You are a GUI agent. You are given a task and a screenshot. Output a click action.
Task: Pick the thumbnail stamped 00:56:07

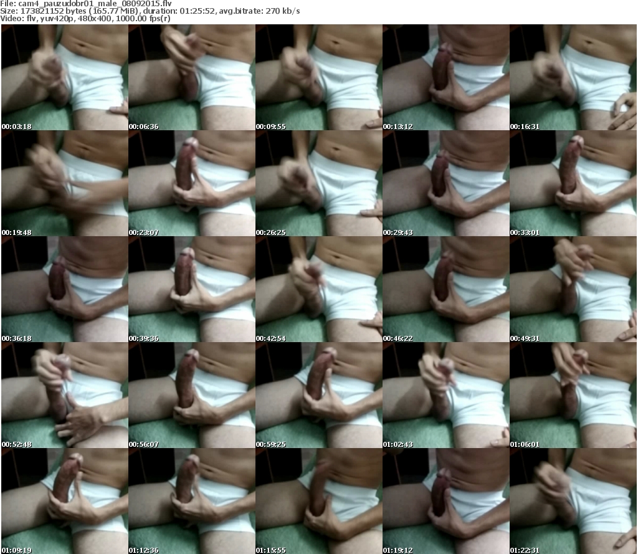[x=192, y=395]
